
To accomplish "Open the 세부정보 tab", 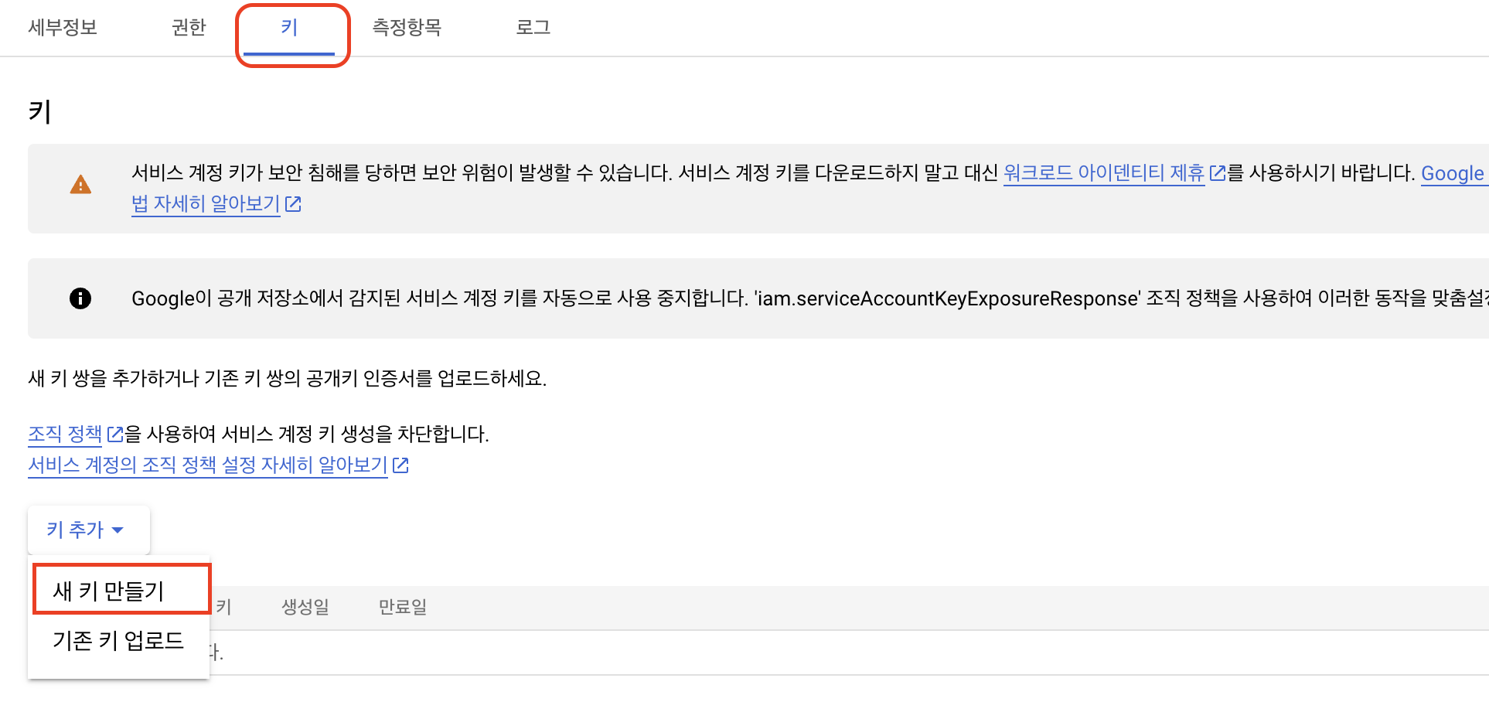I will pyautogui.click(x=63, y=28).
